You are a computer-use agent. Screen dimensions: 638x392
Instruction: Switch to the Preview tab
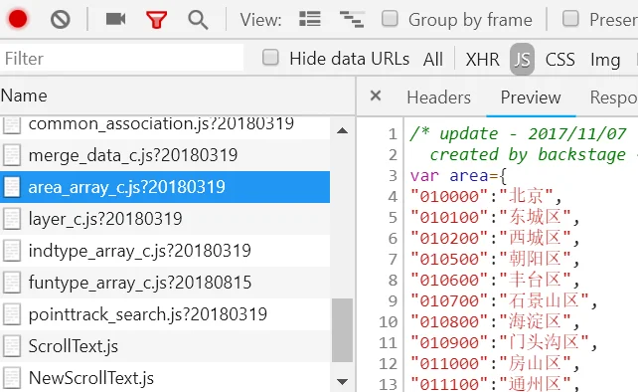tap(531, 98)
